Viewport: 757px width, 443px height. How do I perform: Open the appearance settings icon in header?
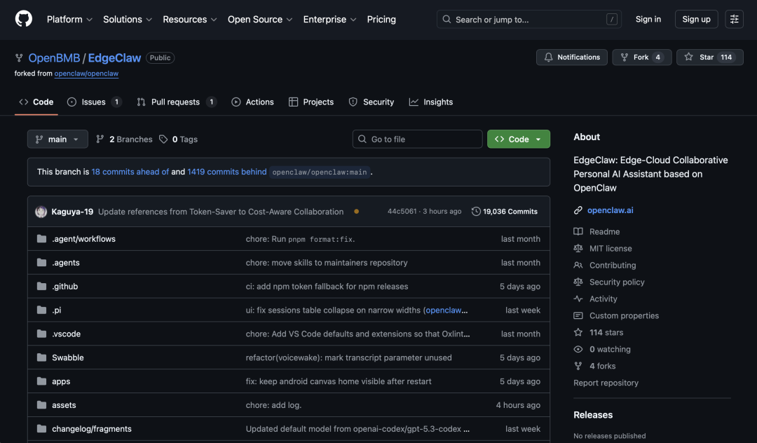pyautogui.click(x=734, y=19)
